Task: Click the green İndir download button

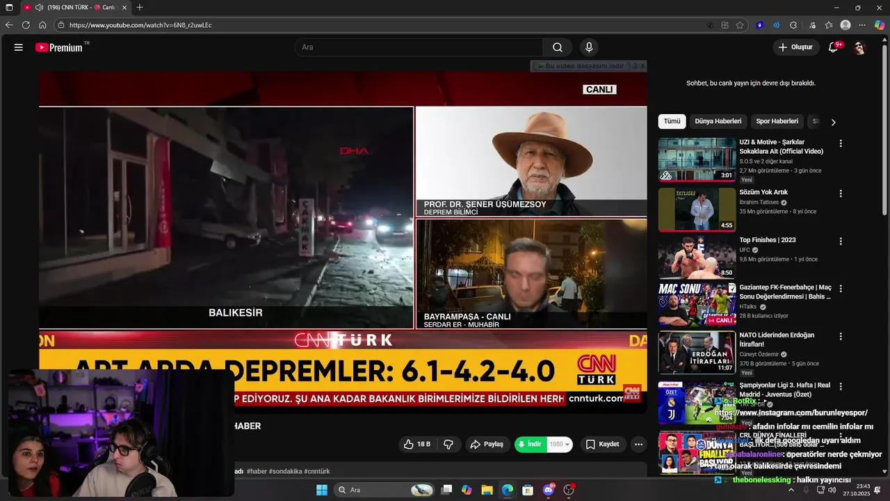Action: [x=531, y=444]
